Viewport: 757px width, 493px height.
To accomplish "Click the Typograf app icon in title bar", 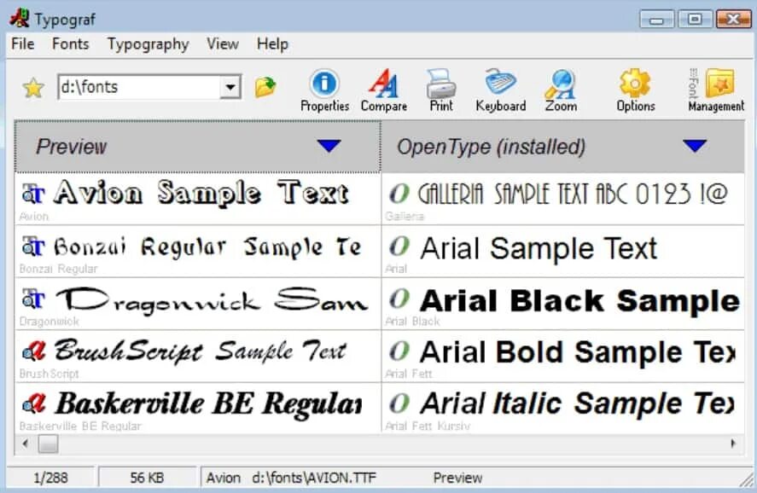I will pyautogui.click(x=20, y=18).
